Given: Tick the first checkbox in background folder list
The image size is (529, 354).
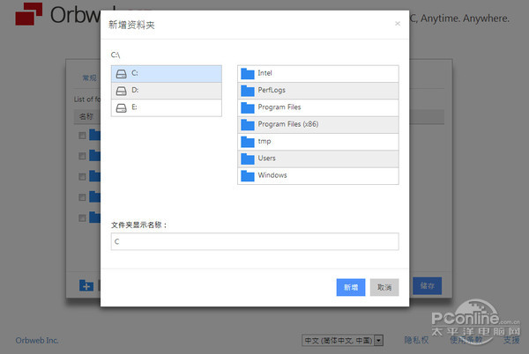Looking at the screenshot, I should click(82, 136).
